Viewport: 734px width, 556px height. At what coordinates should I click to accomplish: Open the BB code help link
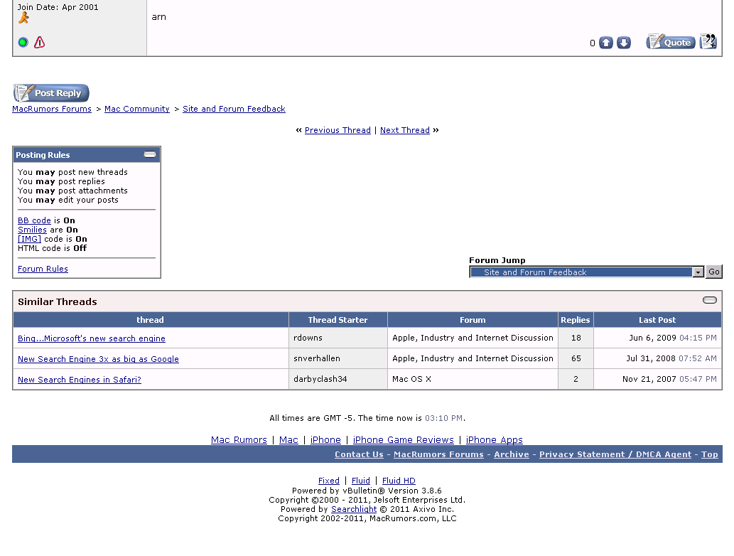[34, 220]
